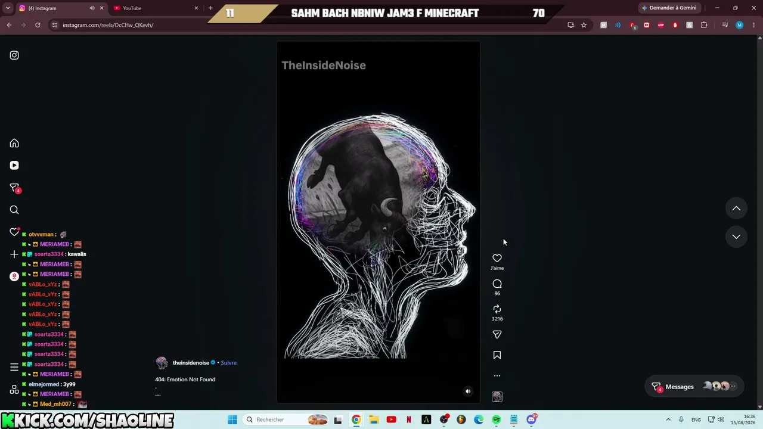Bookmark this page with the star icon

[x=584, y=25]
